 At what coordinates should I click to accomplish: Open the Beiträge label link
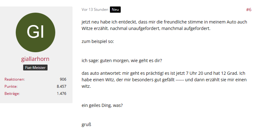click(12, 94)
